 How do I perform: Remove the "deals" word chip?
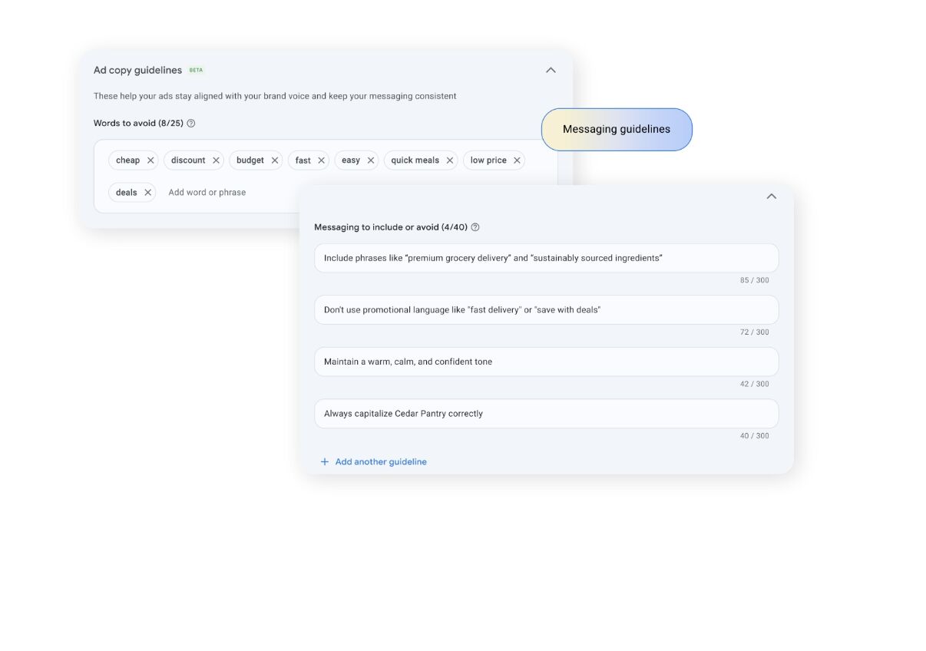click(x=147, y=193)
